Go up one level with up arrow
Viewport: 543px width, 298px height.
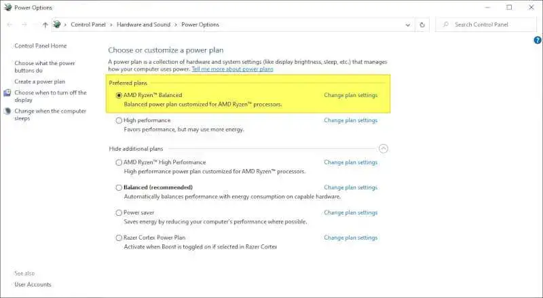coord(45,24)
